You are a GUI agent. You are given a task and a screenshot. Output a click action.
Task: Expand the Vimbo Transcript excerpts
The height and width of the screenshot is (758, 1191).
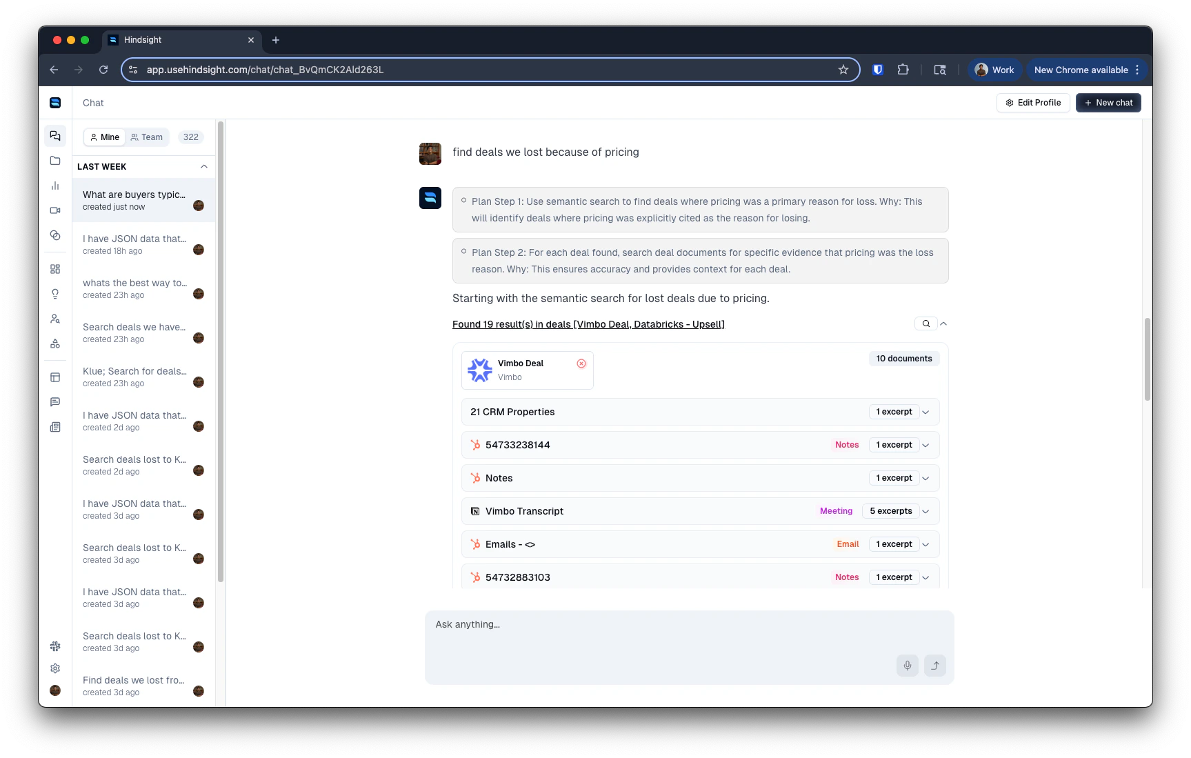coord(926,511)
